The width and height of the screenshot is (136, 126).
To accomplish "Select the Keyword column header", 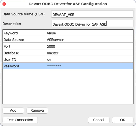I will pos(24,33).
